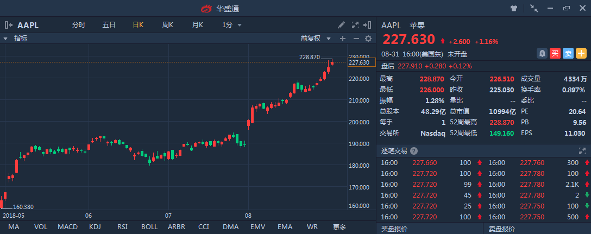Open the skin theme shirt icon
This screenshot has width=591, height=234.
514,8
